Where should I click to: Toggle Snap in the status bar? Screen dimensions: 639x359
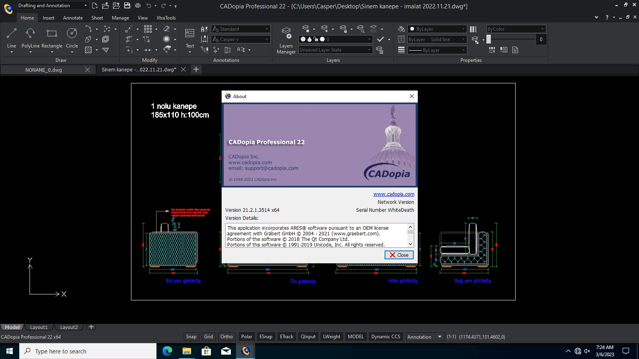coord(191,337)
